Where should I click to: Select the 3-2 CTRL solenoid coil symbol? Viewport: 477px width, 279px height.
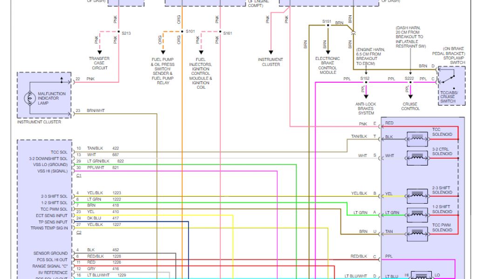pyautogui.click(x=417, y=156)
